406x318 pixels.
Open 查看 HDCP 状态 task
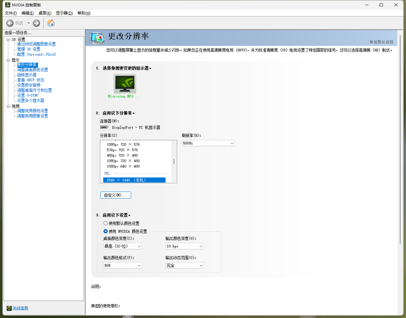[31, 80]
